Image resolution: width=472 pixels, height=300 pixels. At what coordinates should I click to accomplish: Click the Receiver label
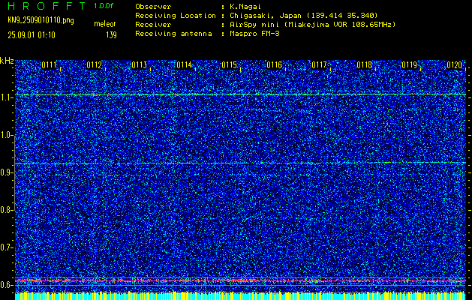pyautogui.click(x=153, y=25)
